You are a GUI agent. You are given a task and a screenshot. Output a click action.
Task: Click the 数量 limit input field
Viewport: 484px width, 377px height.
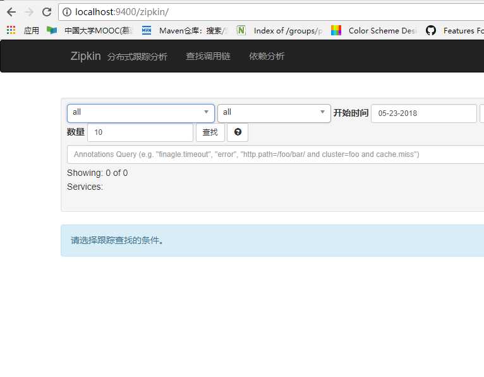pos(140,132)
